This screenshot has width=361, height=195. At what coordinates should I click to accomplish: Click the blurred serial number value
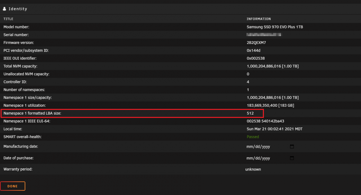coord(264,35)
